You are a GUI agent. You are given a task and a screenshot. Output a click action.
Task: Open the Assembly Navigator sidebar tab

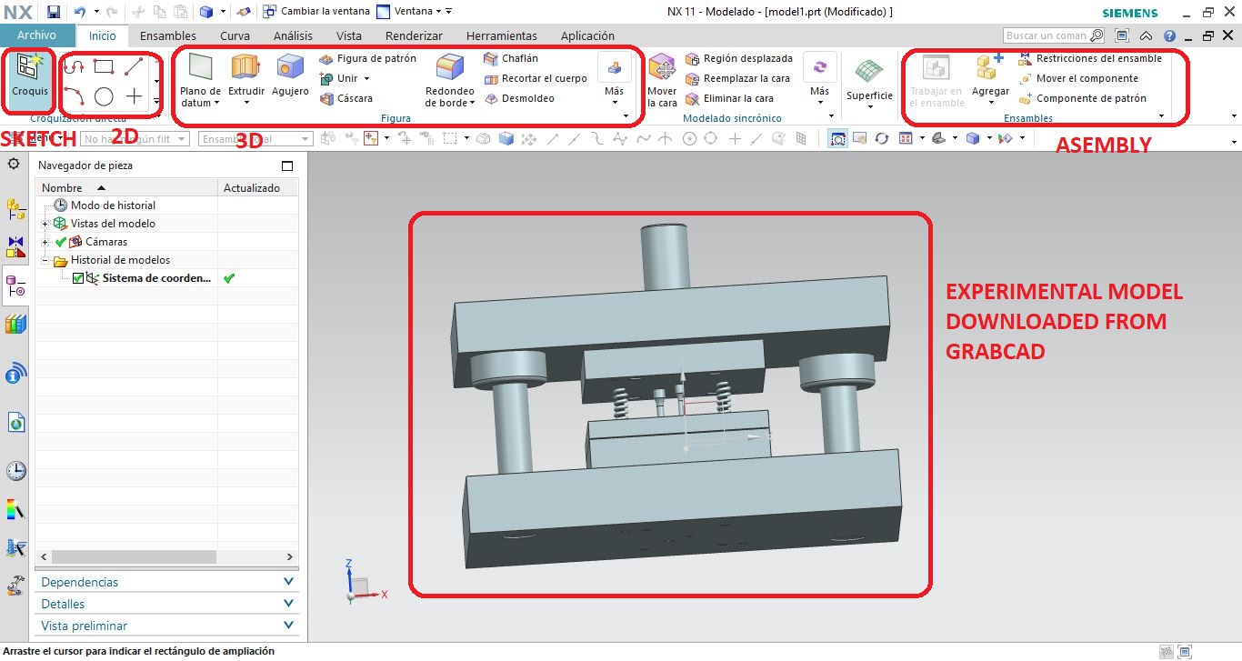click(x=15, y=209)
